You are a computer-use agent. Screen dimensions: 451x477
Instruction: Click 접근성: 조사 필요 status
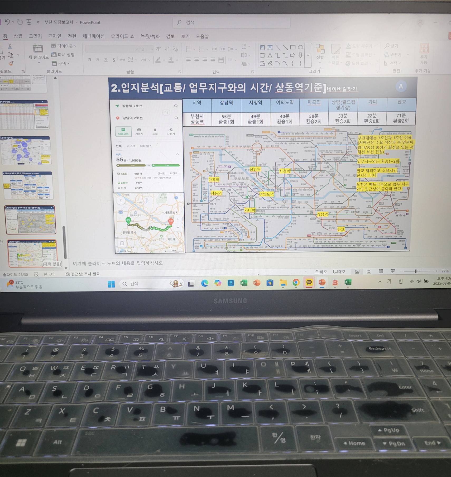click(x=83, y=274)
